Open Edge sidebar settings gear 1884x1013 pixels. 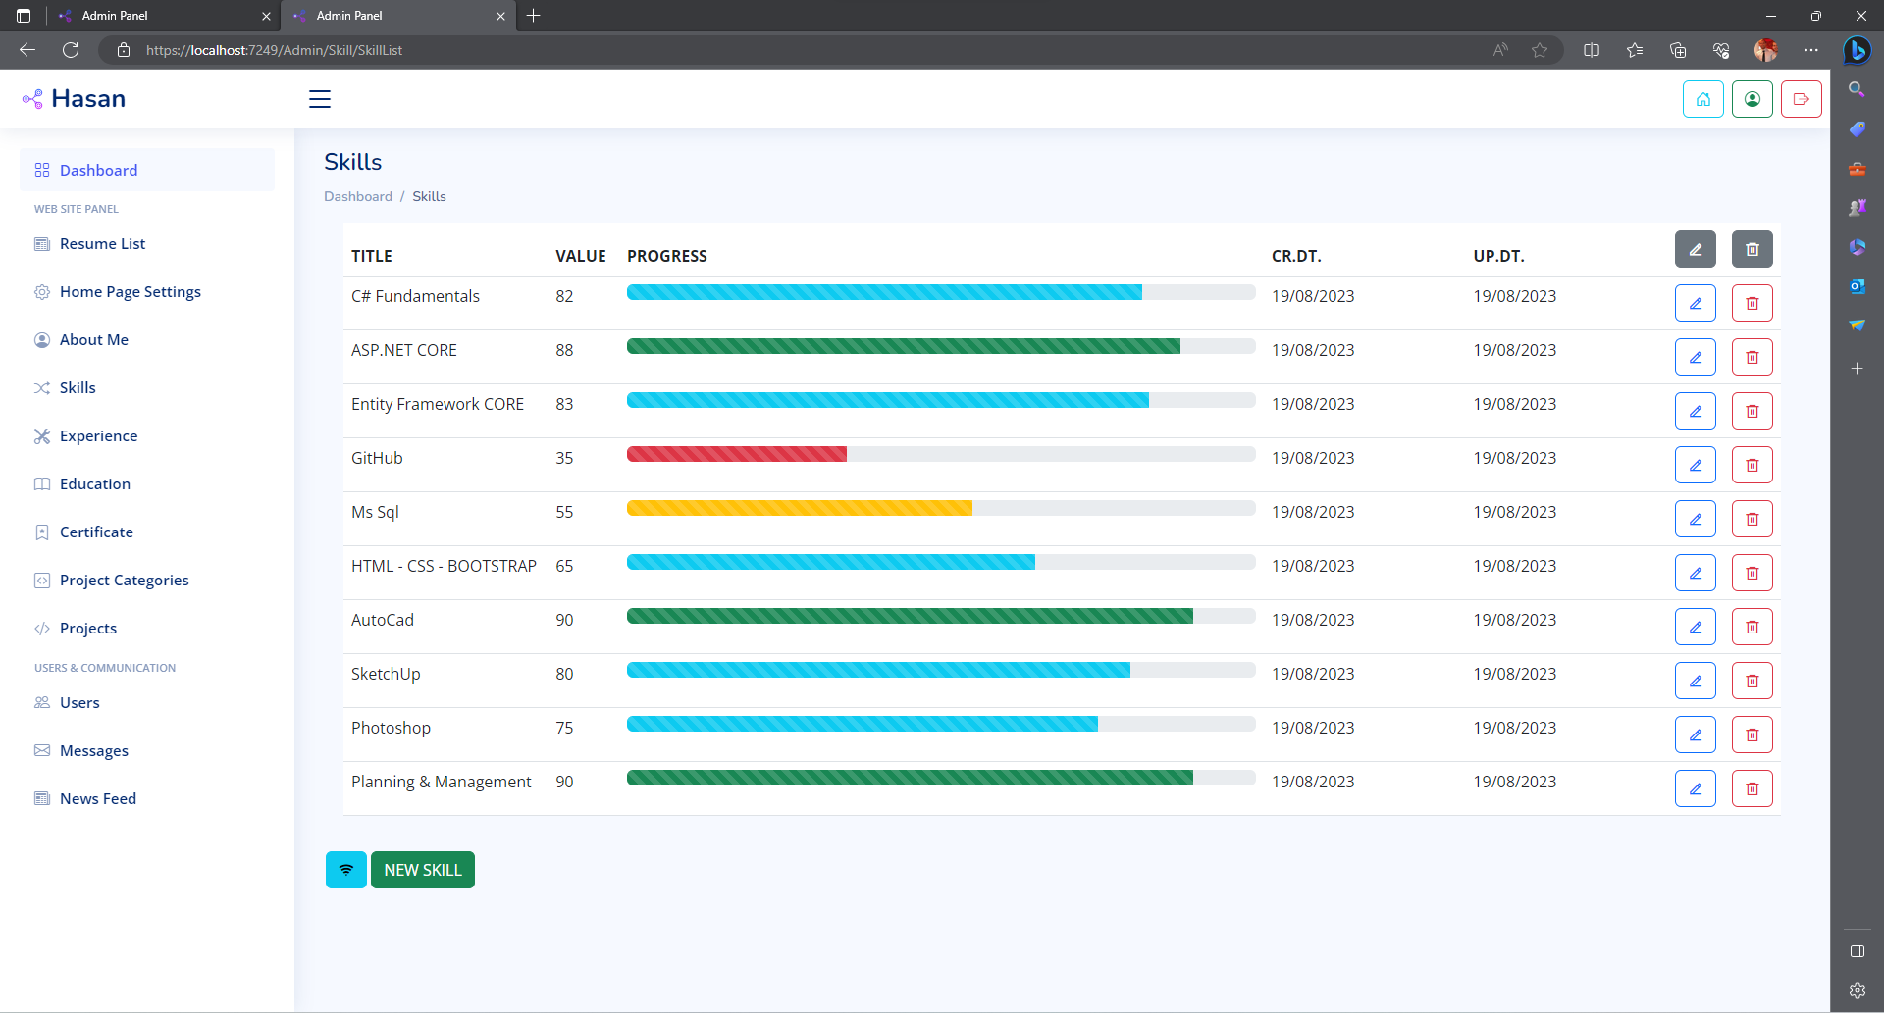1857,990
